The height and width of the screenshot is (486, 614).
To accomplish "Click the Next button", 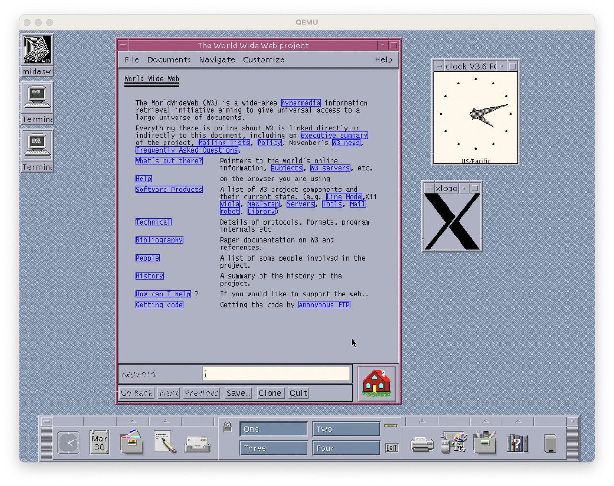I will pyautogui.click(x=169, y=393).
